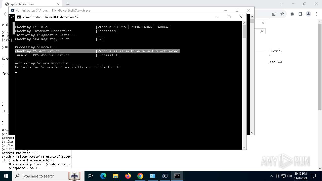Open the volume control tray icon
The width and height of the screenshot is (322, 181).
290,176
